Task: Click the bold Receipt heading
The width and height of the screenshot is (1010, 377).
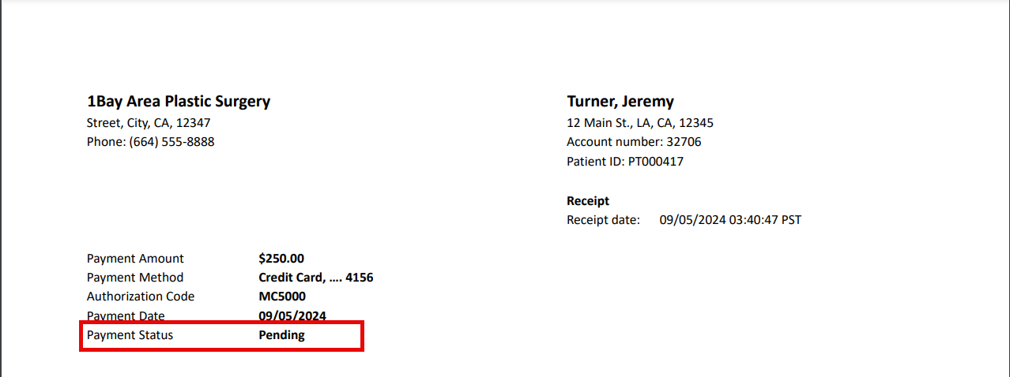Action: click(587, 201)
